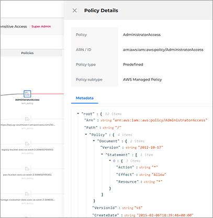Image resolution: width=213 pixels, height=218 pixels.
Task: Click the "Path" key in JSON
Action: click(91, 127)
